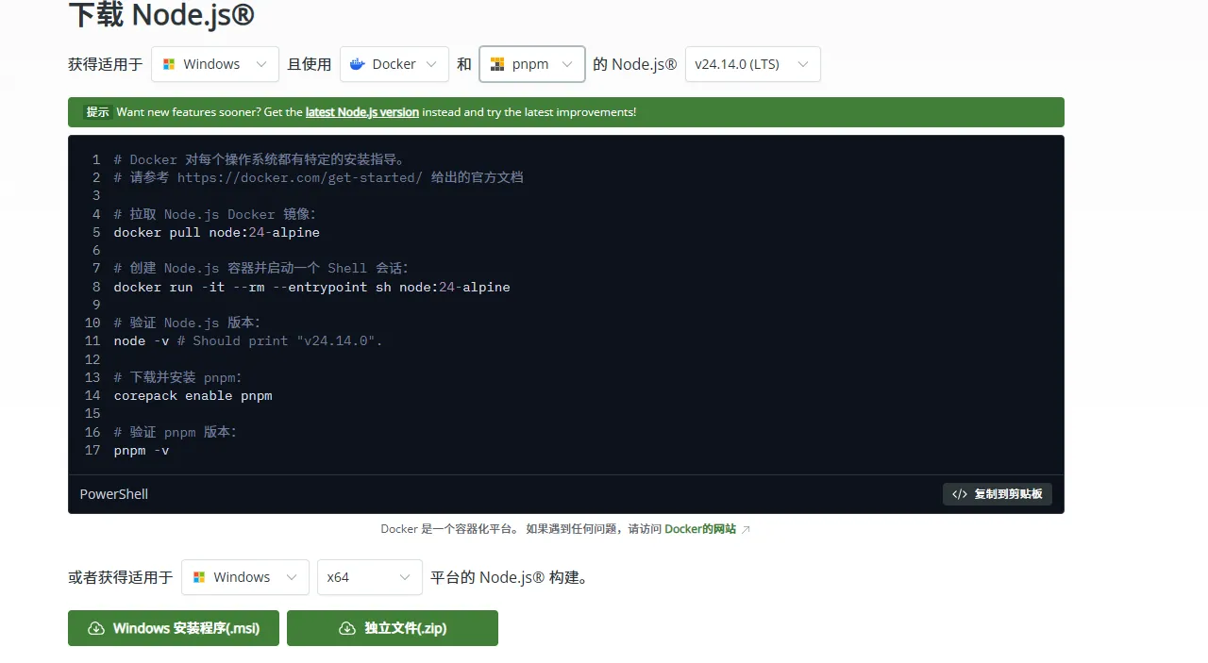1208x663 pixels.
Task: Click the PowerShell label below the code block
Action: (x=113, y=493)
